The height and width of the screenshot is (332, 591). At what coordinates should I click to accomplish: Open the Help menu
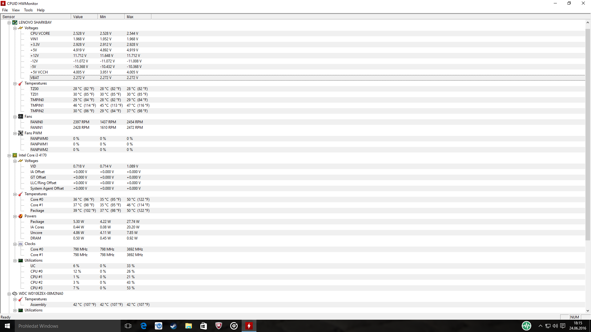(41, 10)
